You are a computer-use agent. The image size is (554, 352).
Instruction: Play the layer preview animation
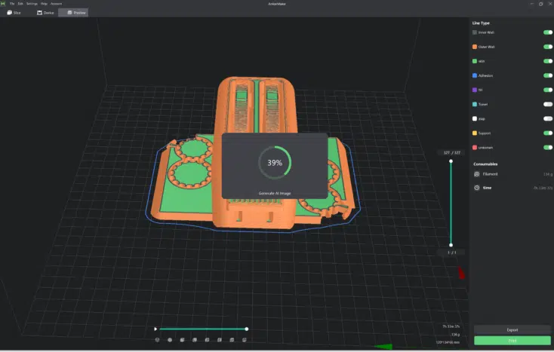point(155,329)
